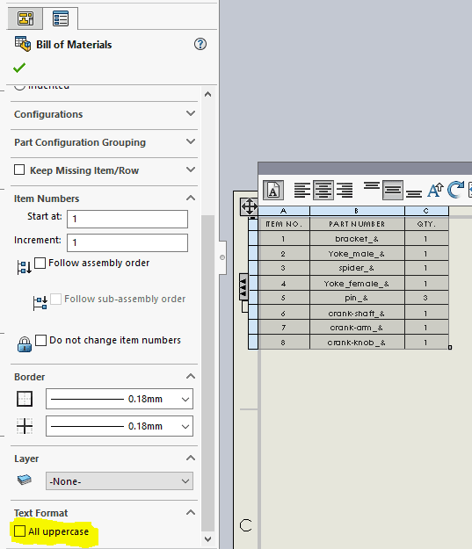Viewport: 472px width, 549px height.
Task: Select the top vertical align icon
Action: click(x=372, y=186)
